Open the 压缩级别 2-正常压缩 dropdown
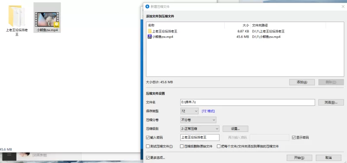This screenshot has height=163, width=347. coord(200,128)
